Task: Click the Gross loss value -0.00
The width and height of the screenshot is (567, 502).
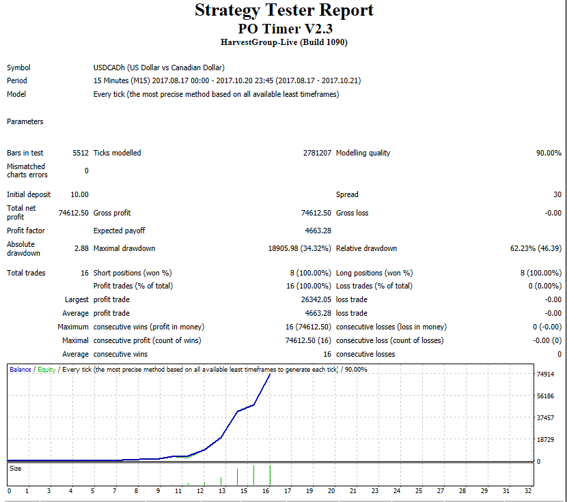Action: coord(553,213)
